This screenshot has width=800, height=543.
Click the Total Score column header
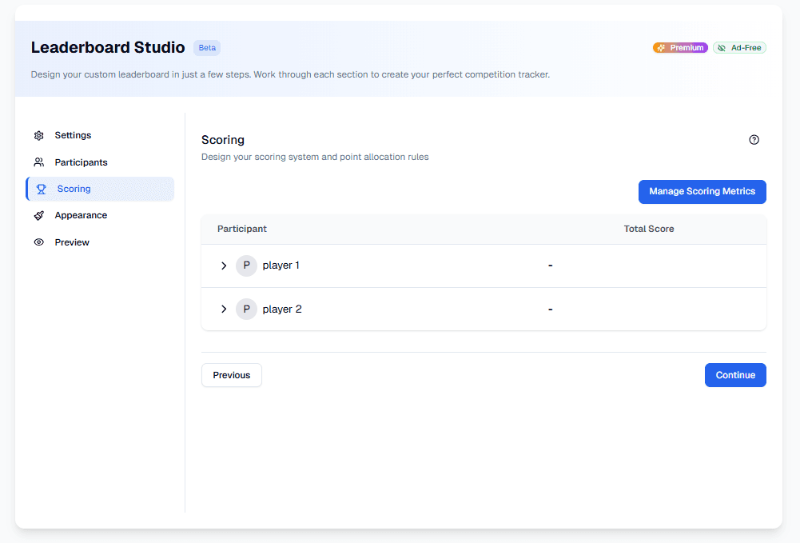pyautogui.click(x=649, y=229)
